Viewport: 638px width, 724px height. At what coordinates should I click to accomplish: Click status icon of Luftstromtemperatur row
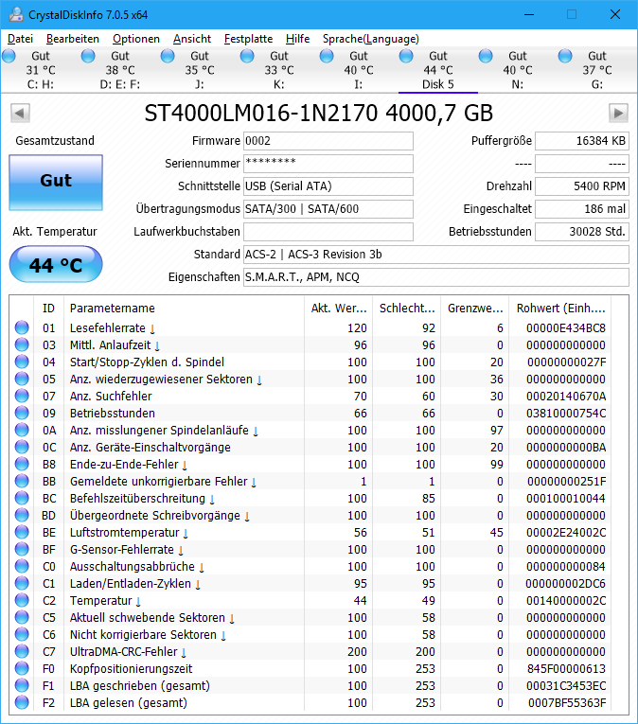(x=22, y=533)
